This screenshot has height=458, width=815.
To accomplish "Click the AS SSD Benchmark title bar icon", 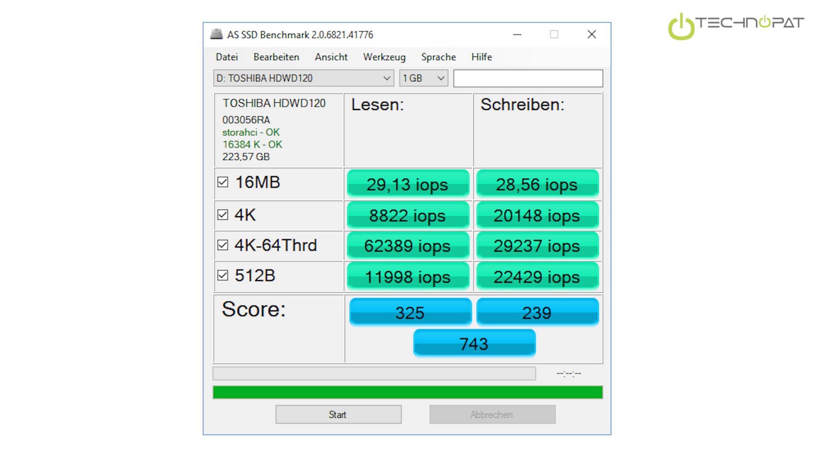I will [216, 34].
